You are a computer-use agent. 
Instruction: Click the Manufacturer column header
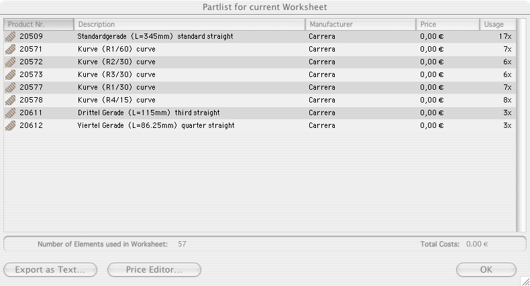pos(360,25)
